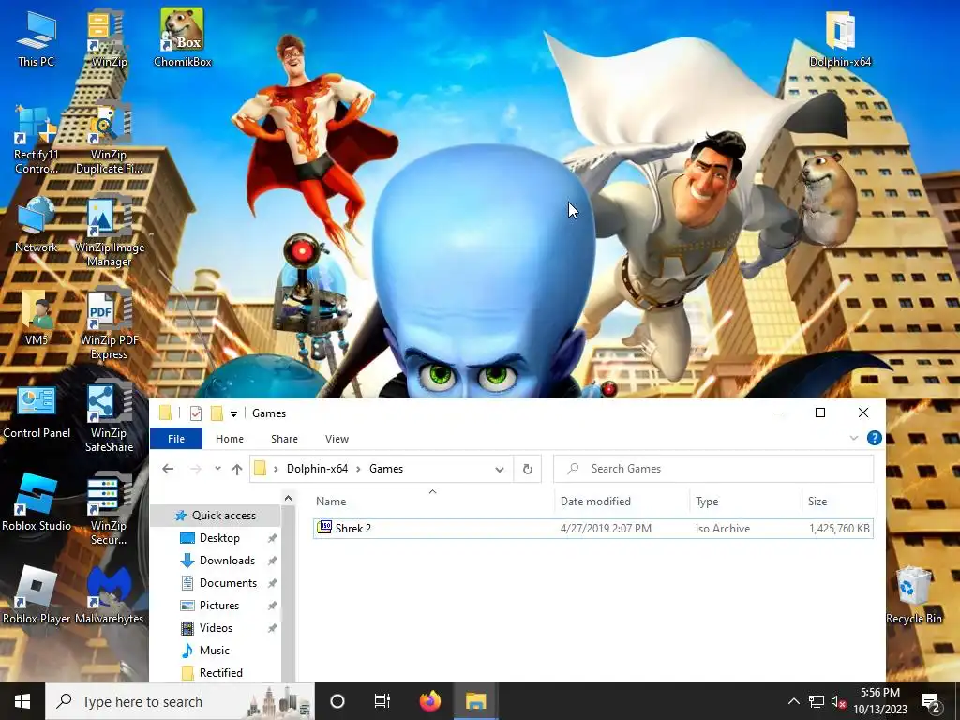
Task: Open Videos in the navigation pane
Action: pyautogui.click(x=216, y=628)
